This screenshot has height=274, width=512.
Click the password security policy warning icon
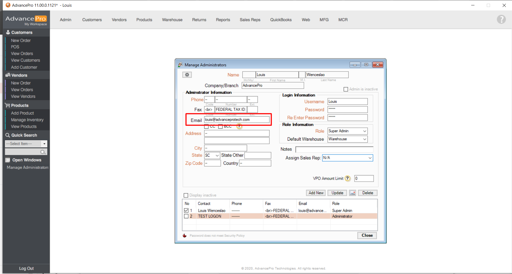pos(185,236)
